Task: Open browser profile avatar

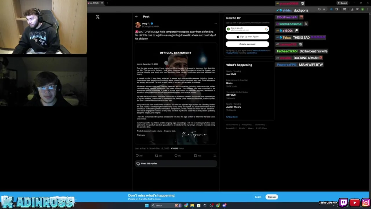Action: pyautogui.click(x=363, y=9)
